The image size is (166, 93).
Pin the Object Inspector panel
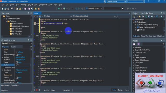pyautogui.click(x=29, y=40)
